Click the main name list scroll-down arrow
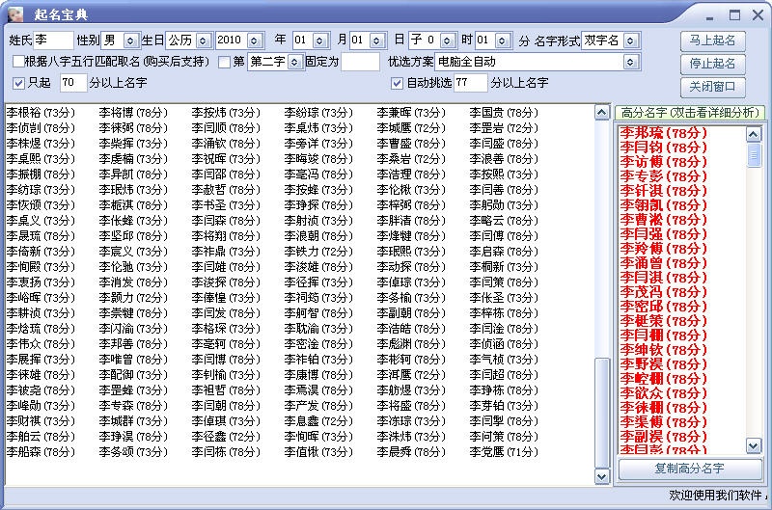Screen dimensions: 772x510 click(601, 476)
